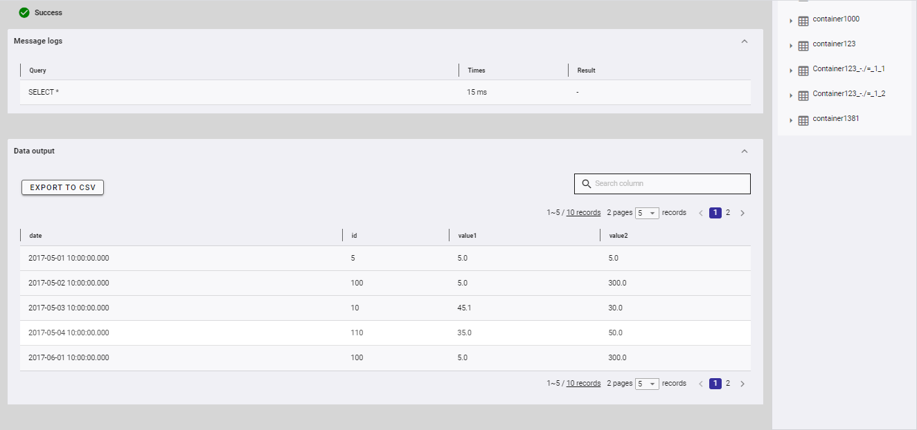The width and height of the screenshot is (917, 430).
Task: Open the bottom records-per-page dropdown
Action: (648, 384)
